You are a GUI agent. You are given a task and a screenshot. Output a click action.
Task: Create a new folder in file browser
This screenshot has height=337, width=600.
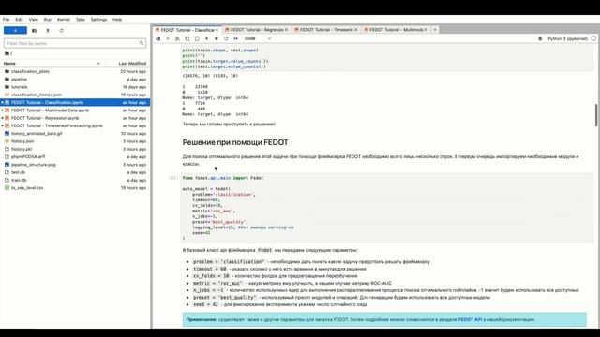click(34, 31)
